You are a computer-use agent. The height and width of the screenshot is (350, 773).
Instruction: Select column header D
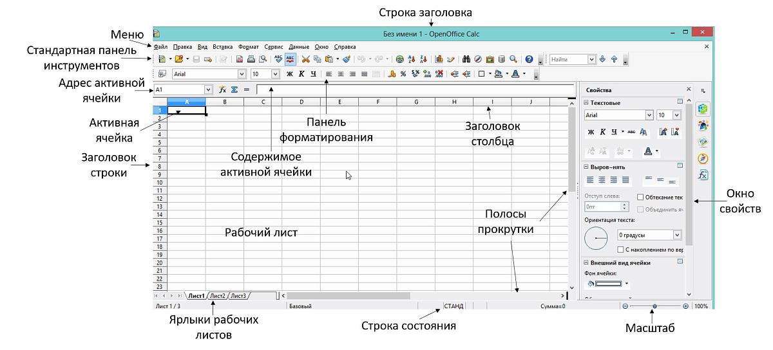click(301, 101)
